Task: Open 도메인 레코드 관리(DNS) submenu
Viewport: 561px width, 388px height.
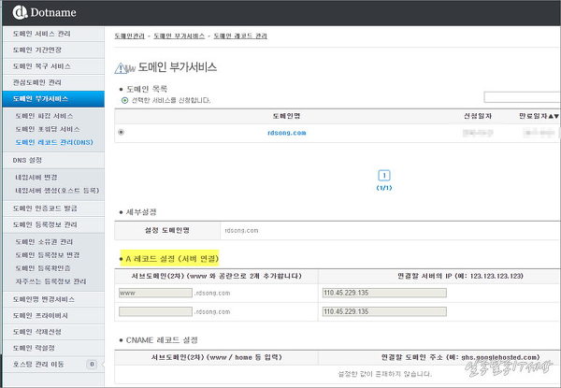Action: click(54, 142)
